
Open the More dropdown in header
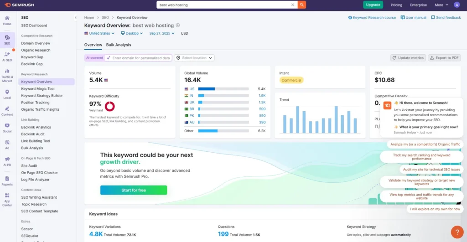point(441,5)
